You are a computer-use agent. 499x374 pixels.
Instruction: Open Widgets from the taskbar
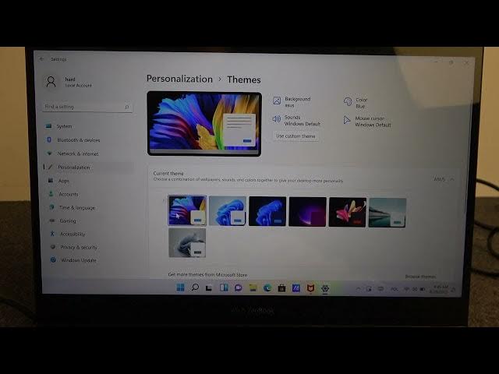point(224,288)
